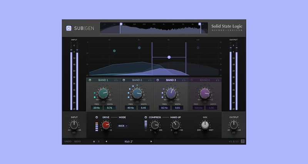Edit Band 1 frequency field 23 Hz
This screenshot has height=164, width=308.
(x=97, y=108)
